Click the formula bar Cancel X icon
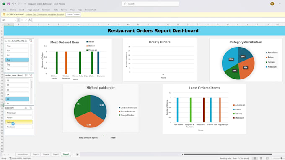The width and height of the screenshot is (285, 160). [x=22, y=20]
